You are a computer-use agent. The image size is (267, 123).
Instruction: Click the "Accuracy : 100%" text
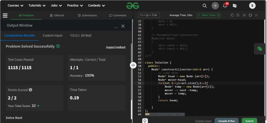point(82,76)
